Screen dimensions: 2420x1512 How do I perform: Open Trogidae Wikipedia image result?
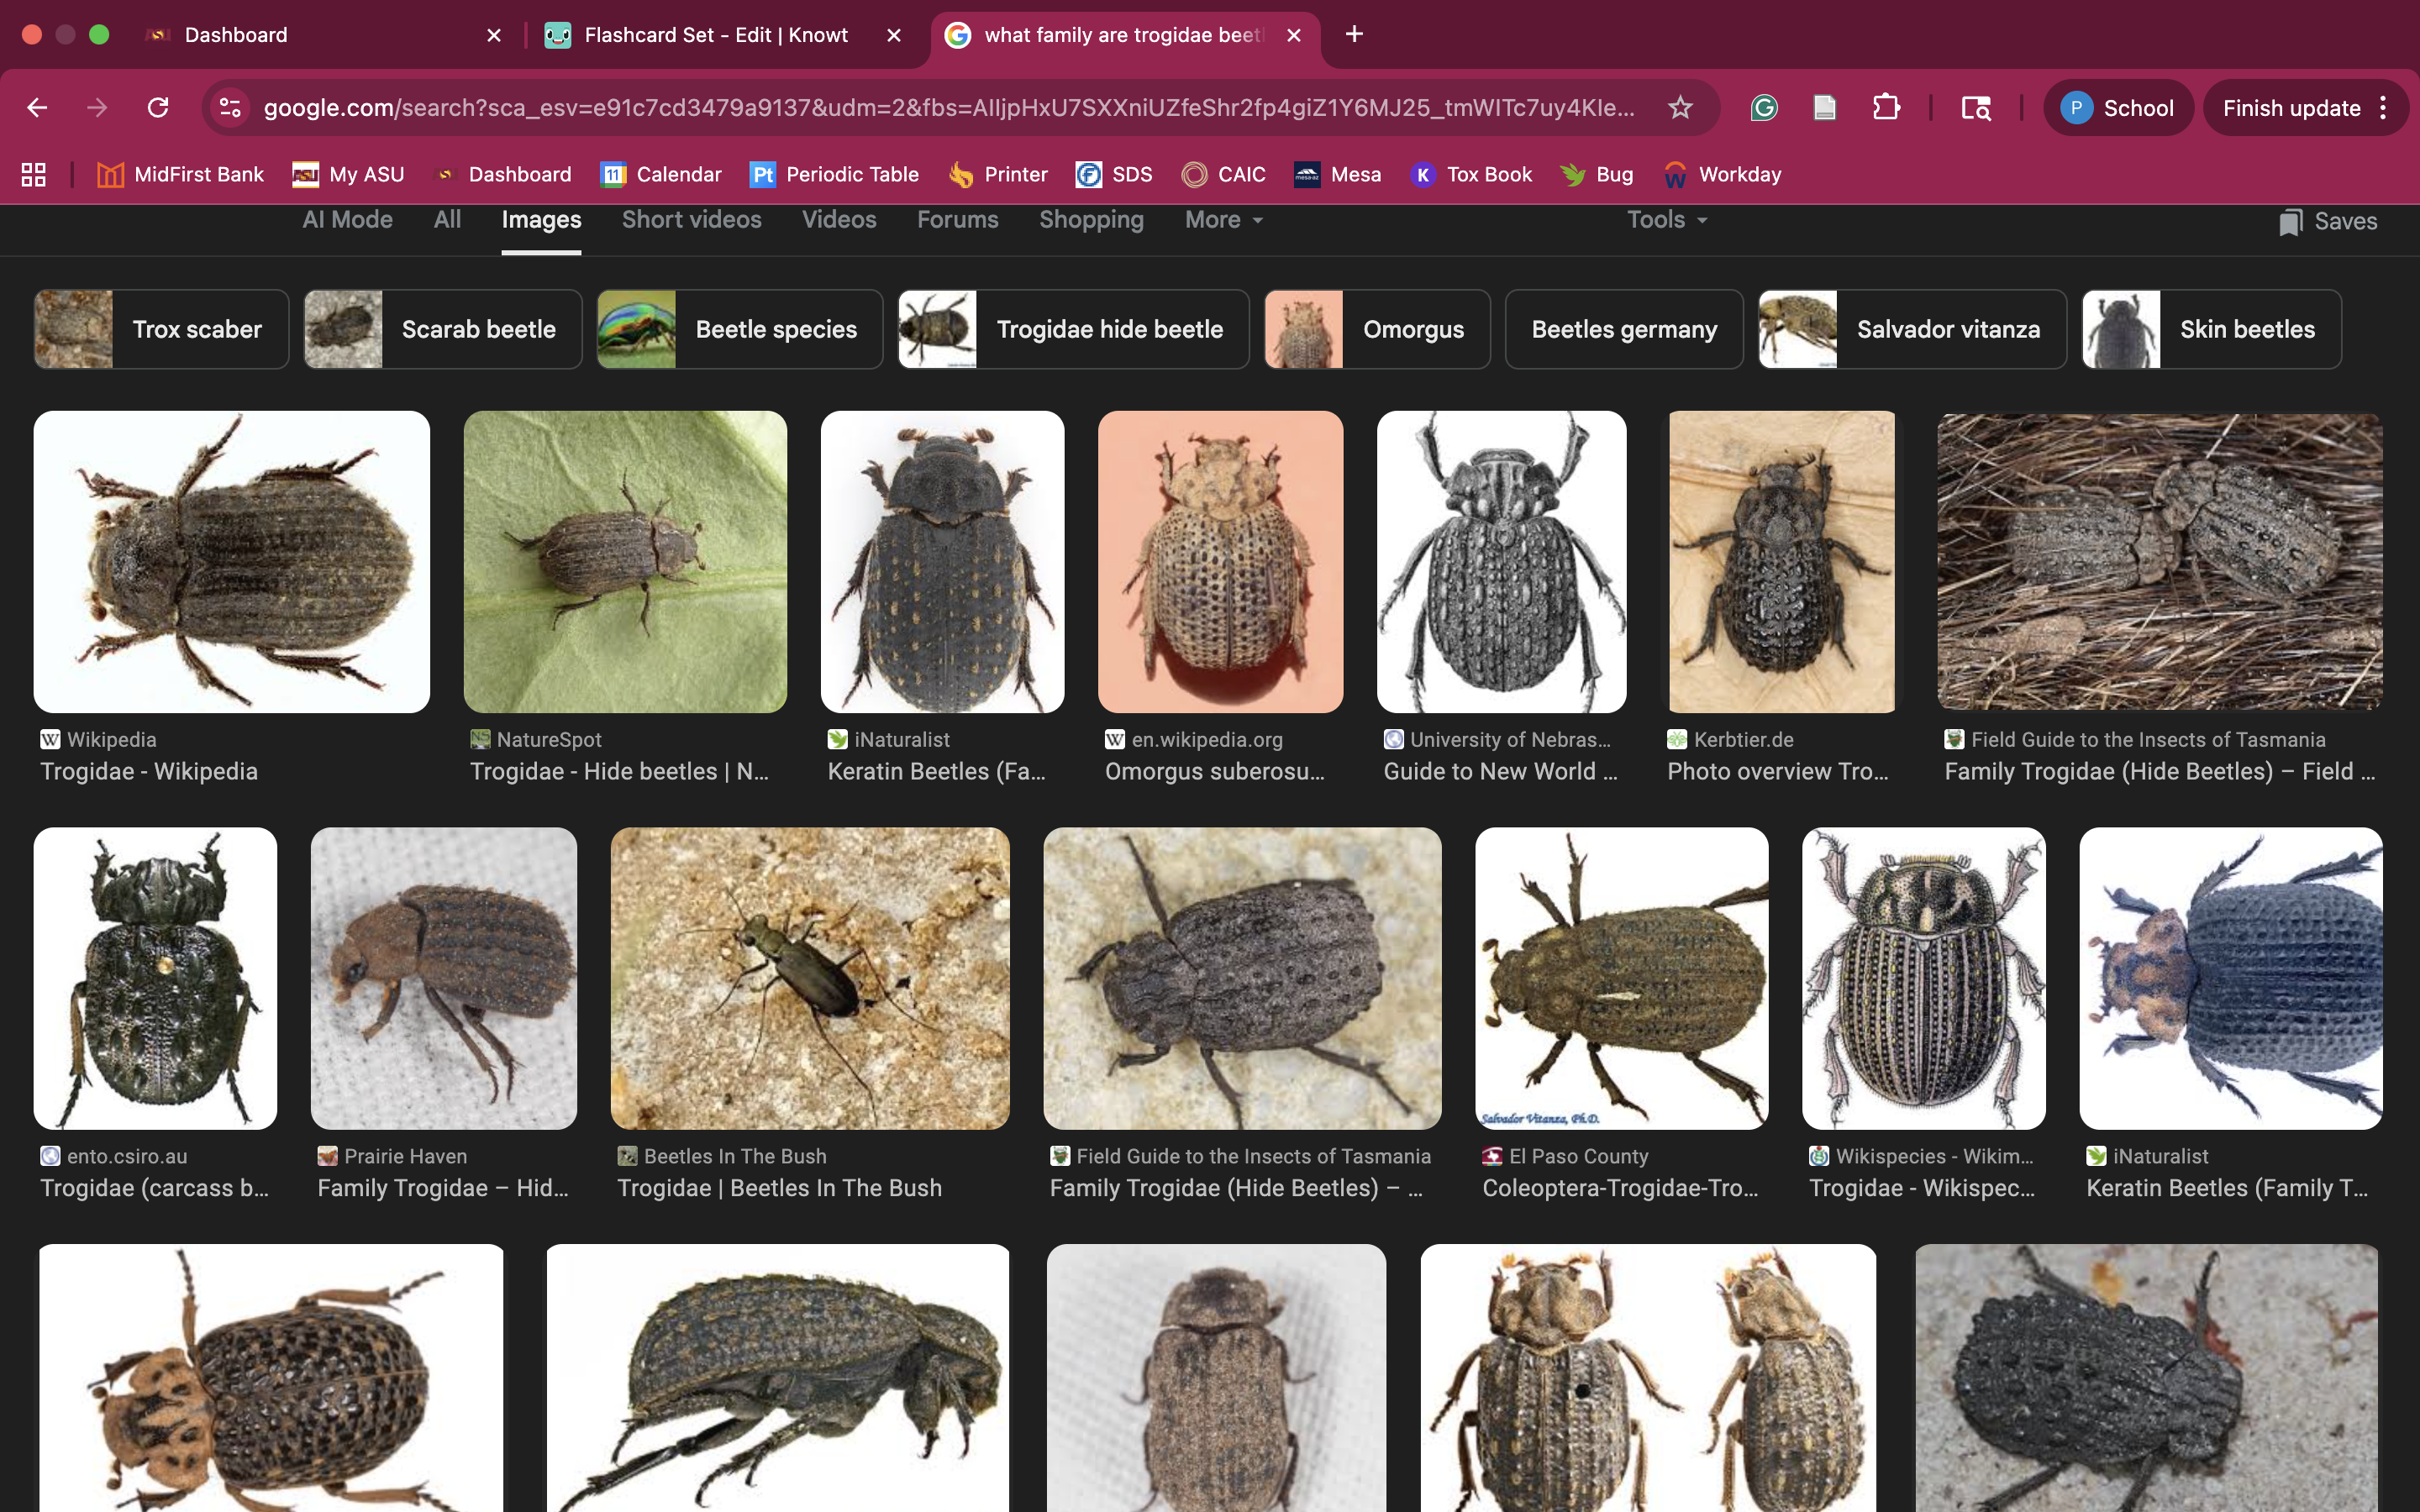tap(231, 562)
